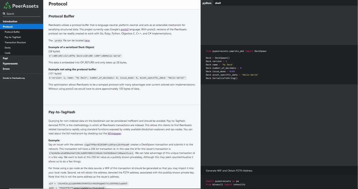Click the search magnifier icon

[x=4, y=14]
